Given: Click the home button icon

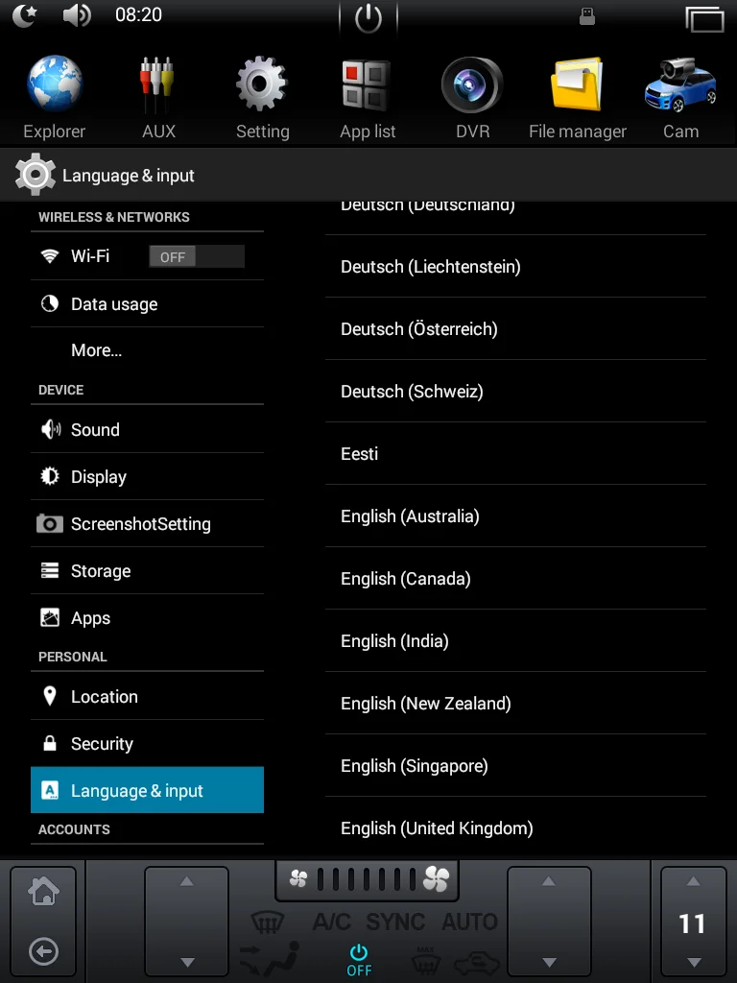Looking at the screenshot, I should click(x=43, y=892).
